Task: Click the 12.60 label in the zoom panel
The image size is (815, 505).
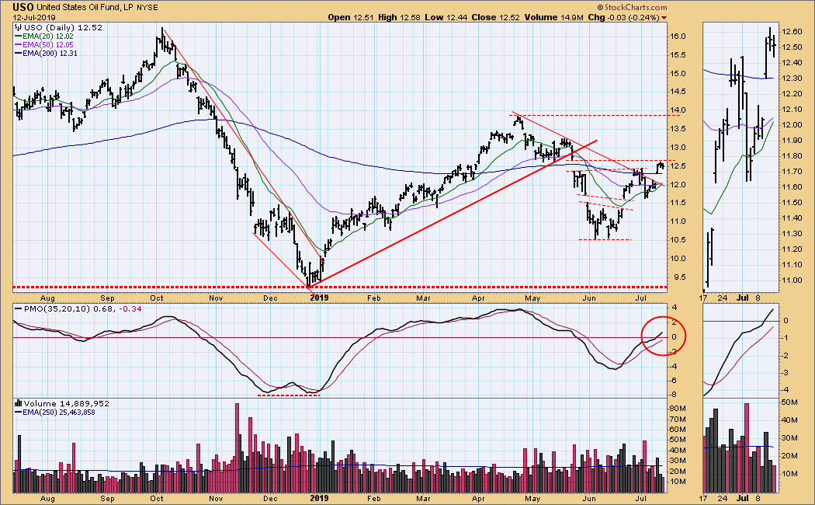Action: [x=792, y=32]
